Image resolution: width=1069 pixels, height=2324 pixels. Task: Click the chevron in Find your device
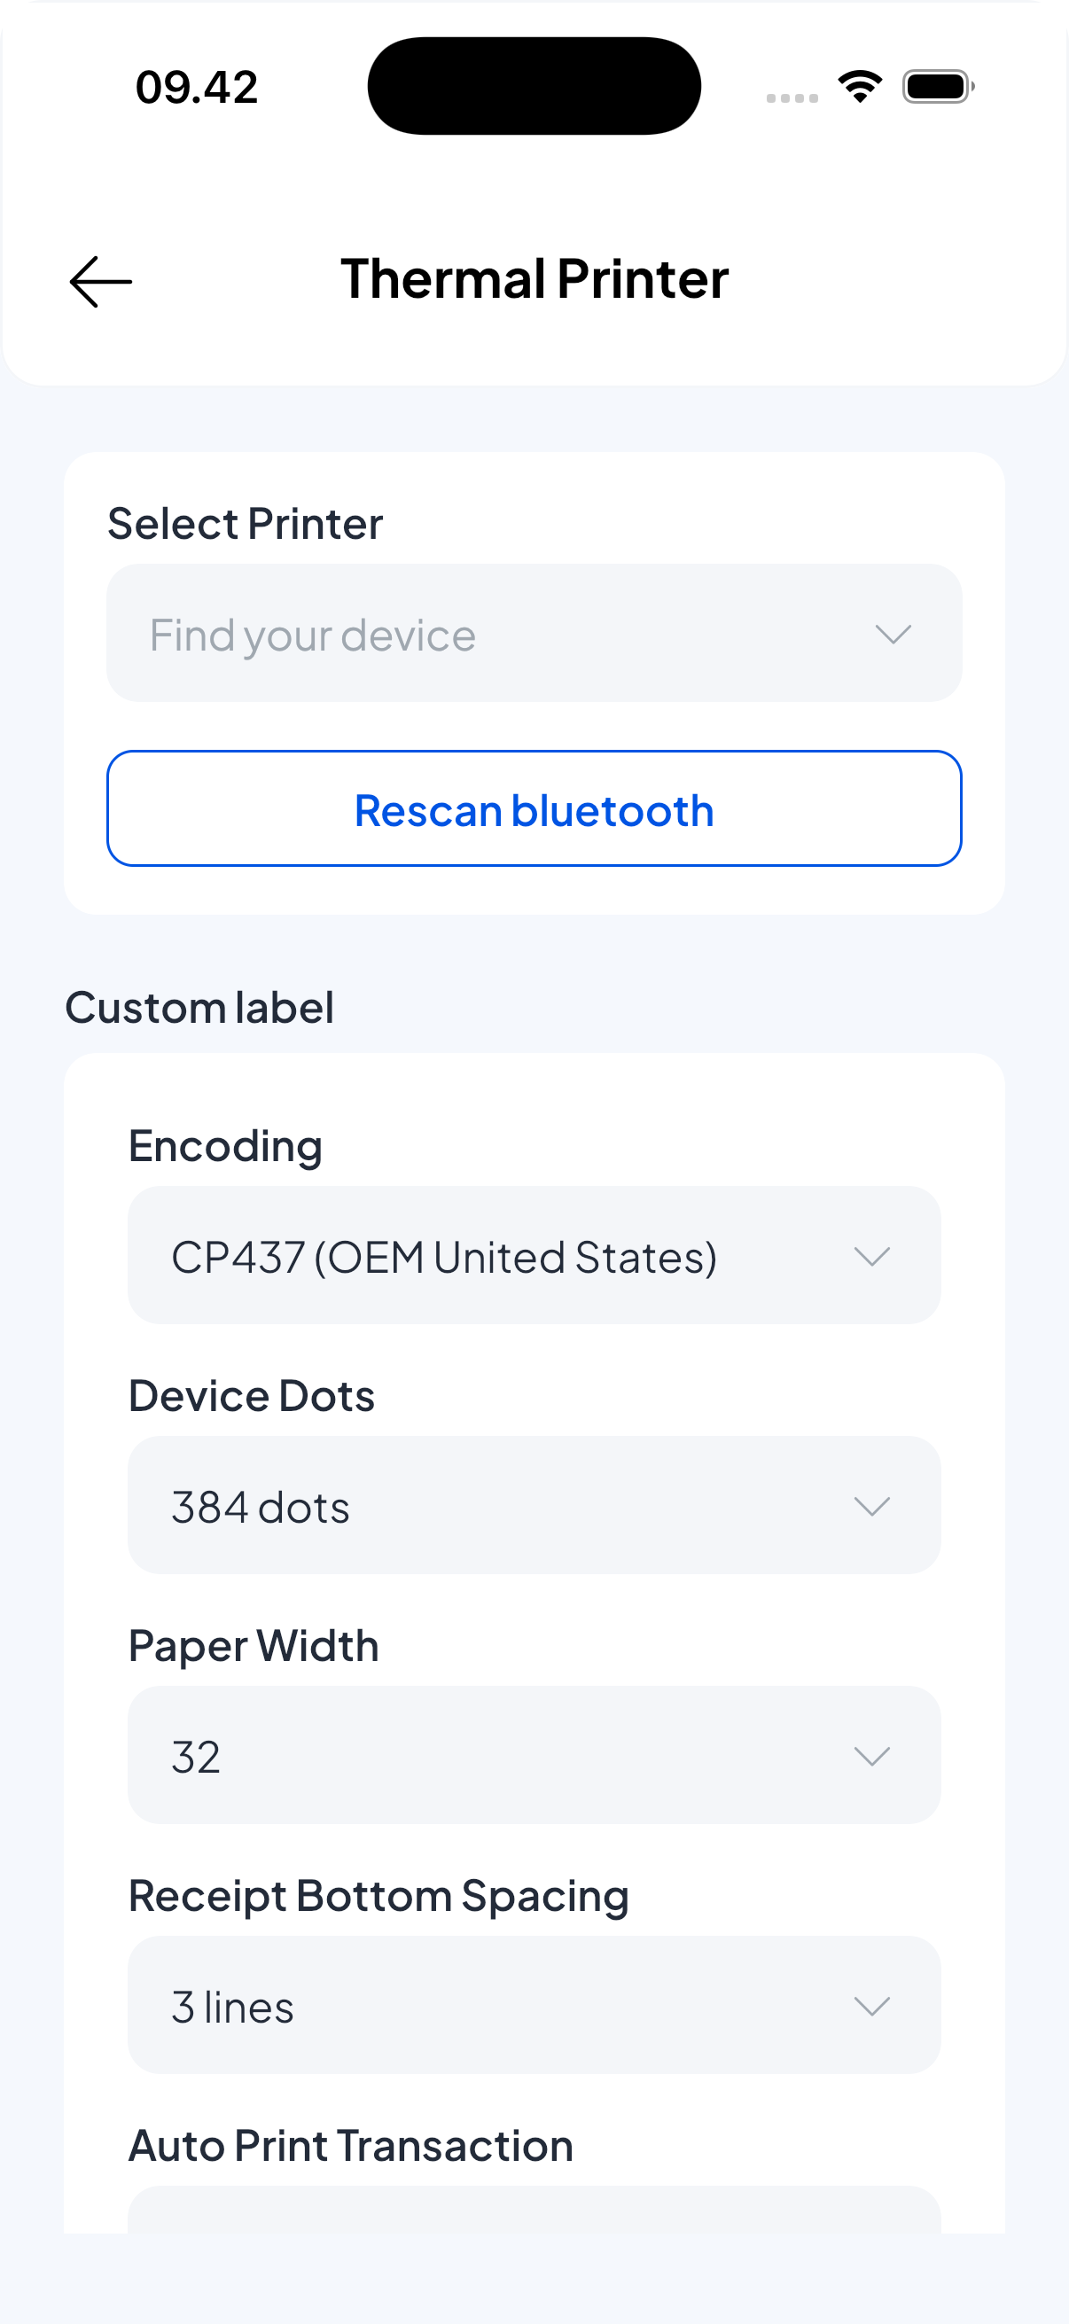[x=893, y=635]
